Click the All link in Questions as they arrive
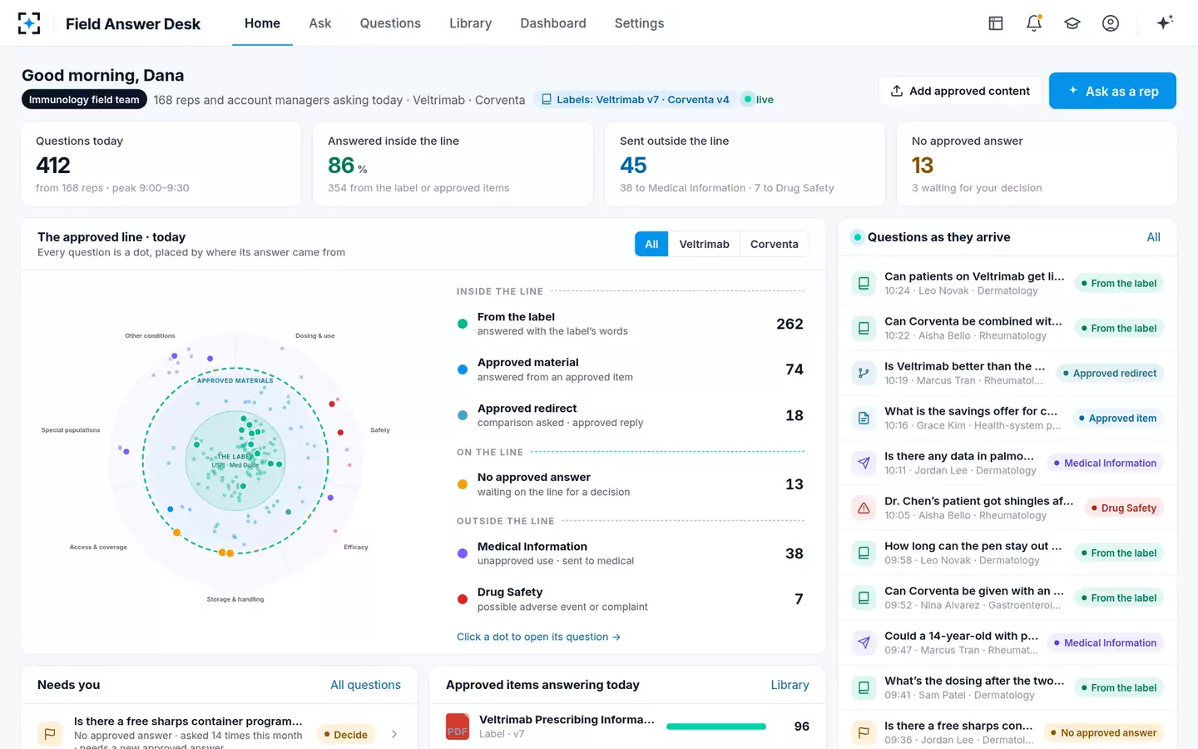Image resolution: width=1198 pixels, height=749 pixels. [x=1153, y=237]
